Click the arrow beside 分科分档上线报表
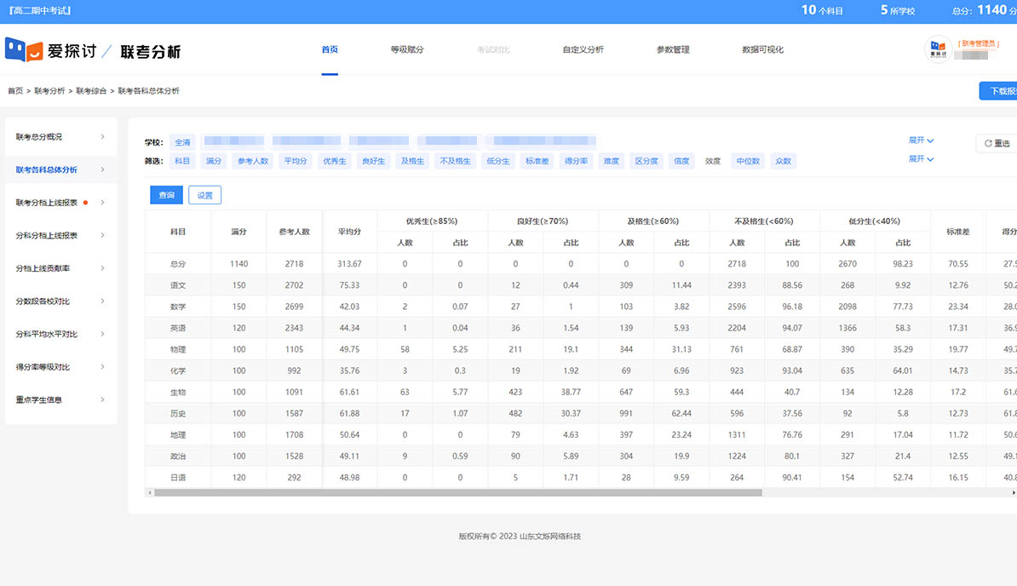Viewport: 1017px width, 586px height. point(102,235)
